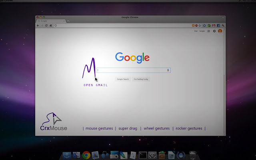This screenshot has width=256, height=160.
Task: Open the orange account avatar
Action: click(220, 31)
